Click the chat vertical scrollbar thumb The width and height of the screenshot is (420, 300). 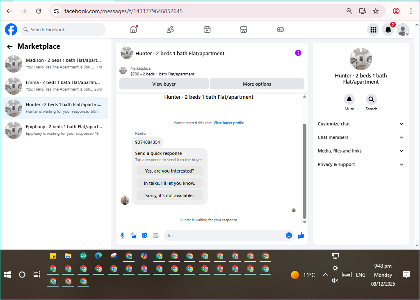coord(304,171)
